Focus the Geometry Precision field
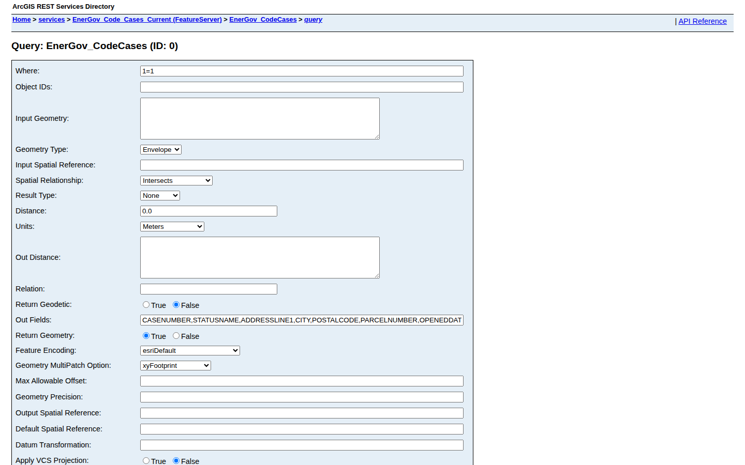The height and width of the screenshot is (465, 745). (x=302, y=397)
